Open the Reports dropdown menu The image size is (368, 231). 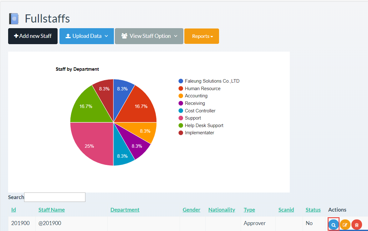(202, 36)
